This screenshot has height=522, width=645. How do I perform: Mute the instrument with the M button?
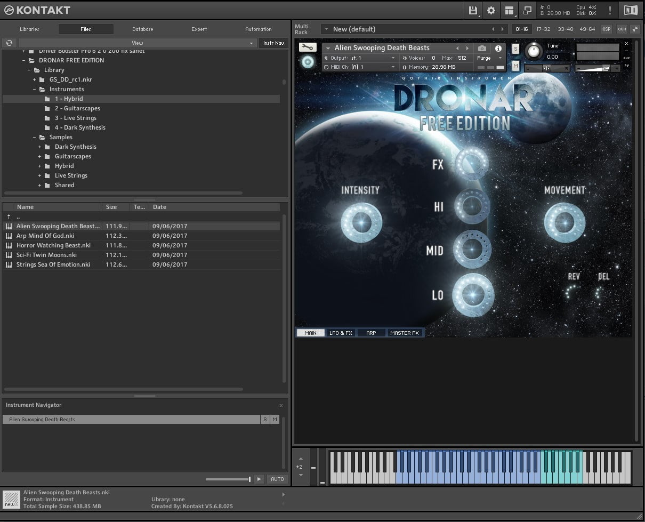point(515,66)
